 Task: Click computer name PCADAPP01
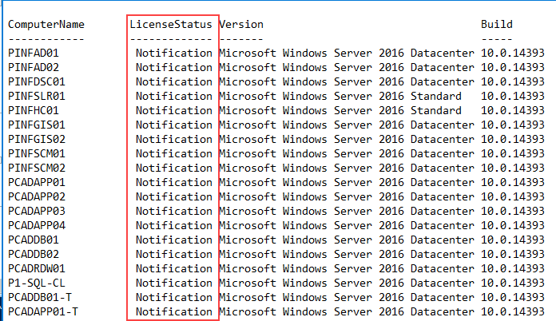[37, 183]
